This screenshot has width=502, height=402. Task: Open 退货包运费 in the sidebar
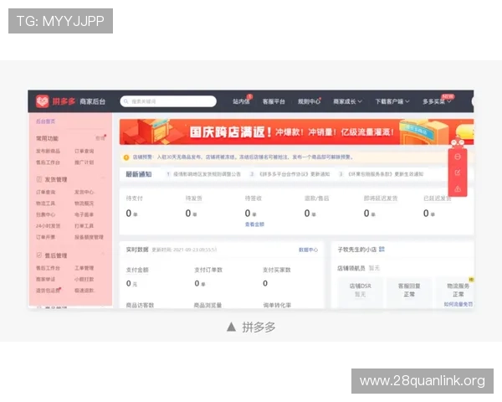tap(49, 290)
